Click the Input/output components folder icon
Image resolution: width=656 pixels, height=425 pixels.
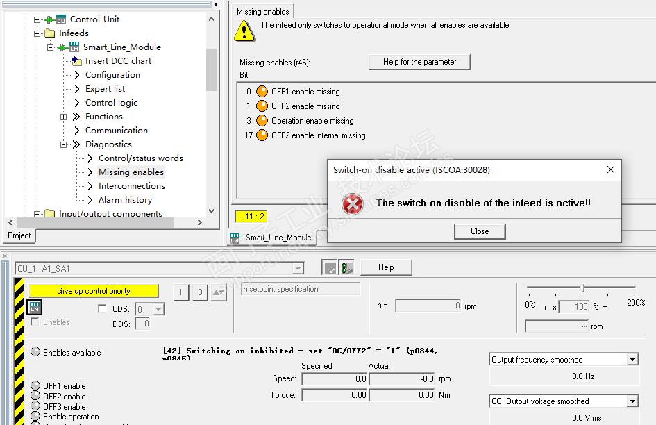click(50, 214)
